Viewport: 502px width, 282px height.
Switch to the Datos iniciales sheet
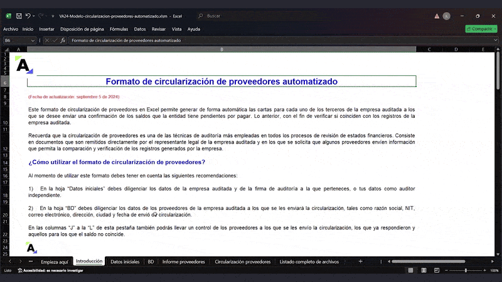(125, 261)
